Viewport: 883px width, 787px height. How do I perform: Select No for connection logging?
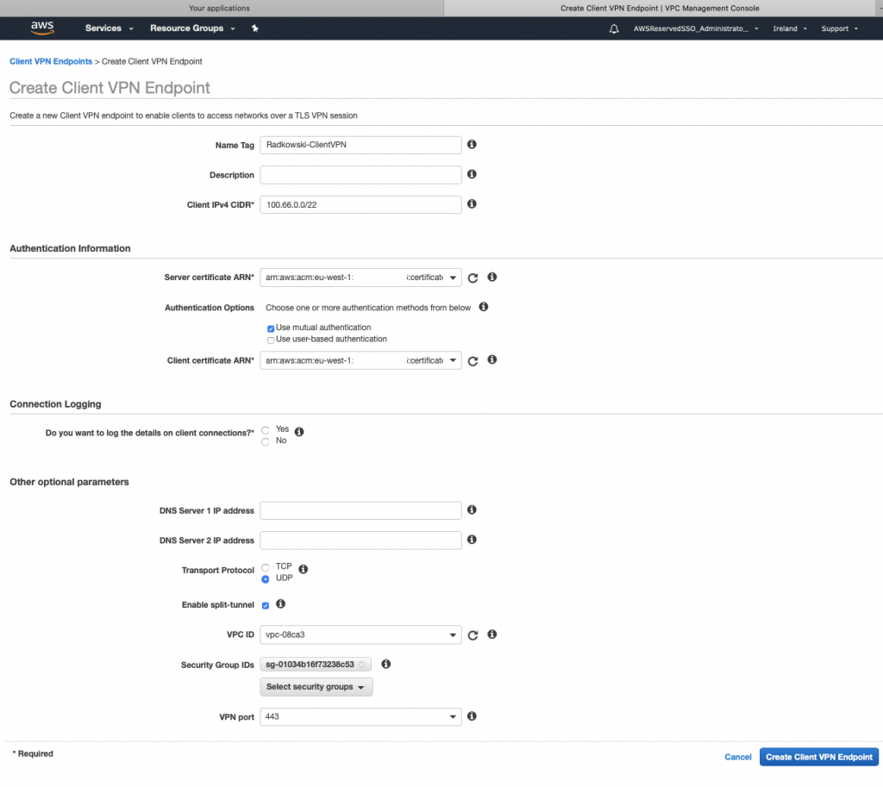pos(266,442)
